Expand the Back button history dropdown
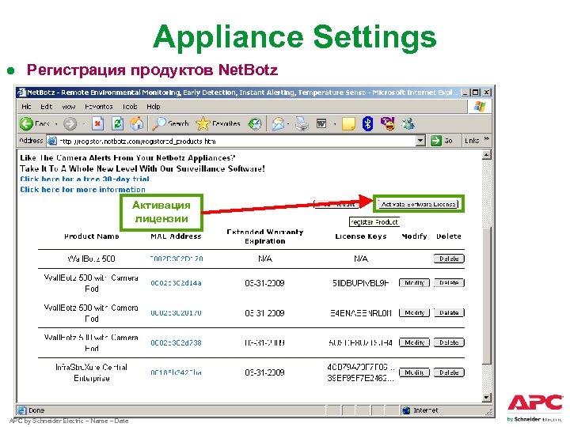The height and width of the screenshot is (427, 570). tap(56, 124)
